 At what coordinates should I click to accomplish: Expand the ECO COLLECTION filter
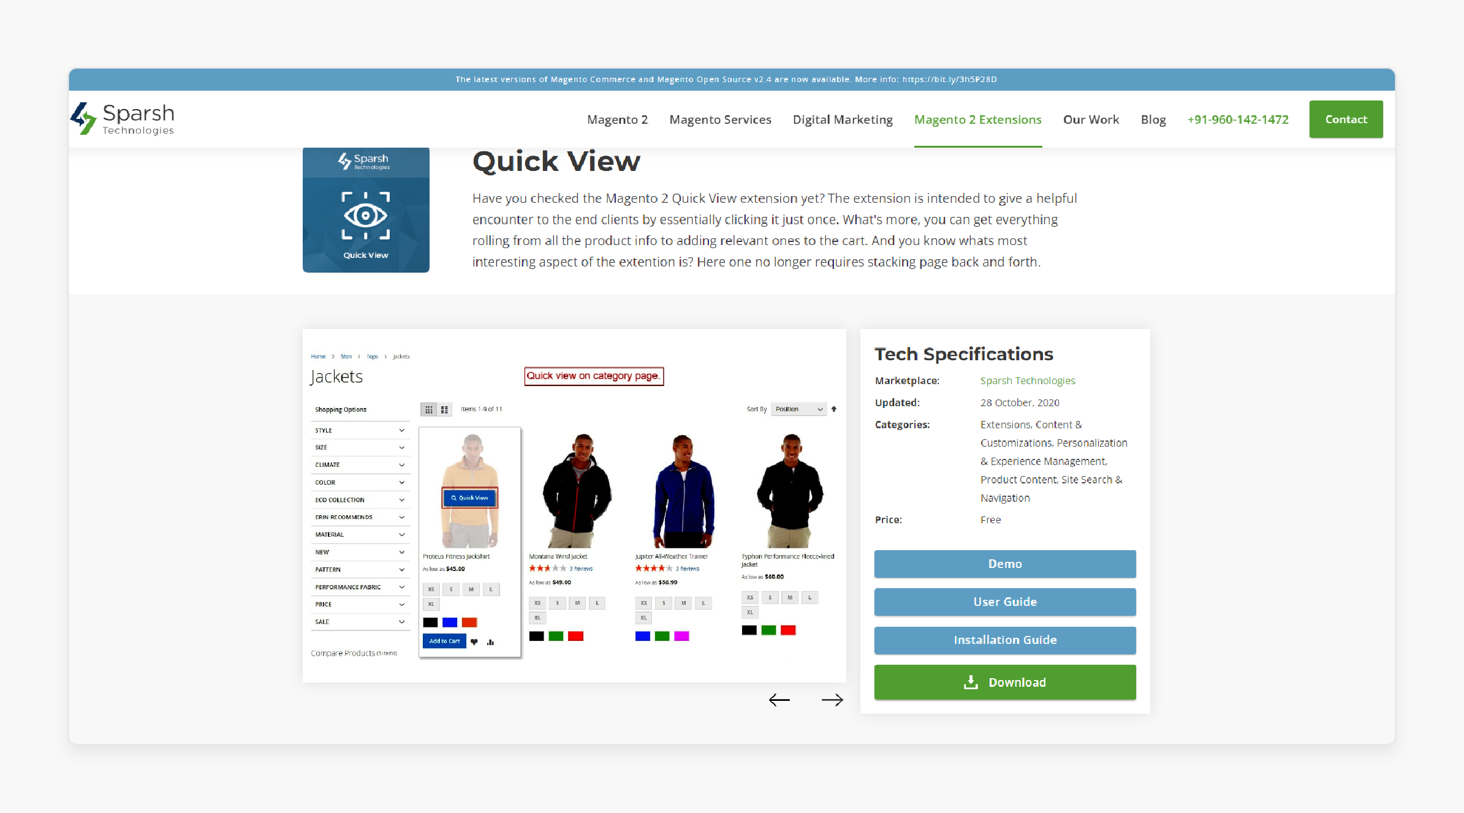pos(360,500)
